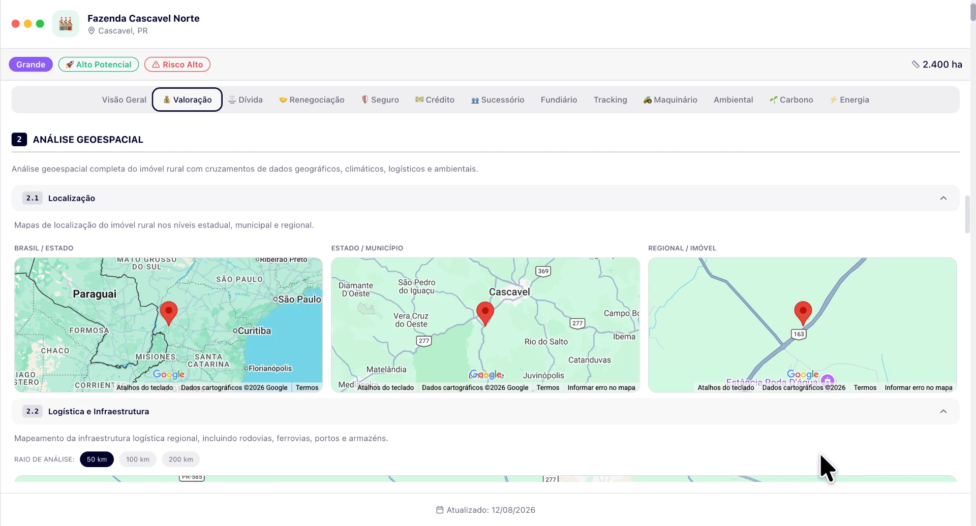Click the location pin icon beside Cascavel, PR
This screenshot has height=526, width=976.
pos(91,31)
